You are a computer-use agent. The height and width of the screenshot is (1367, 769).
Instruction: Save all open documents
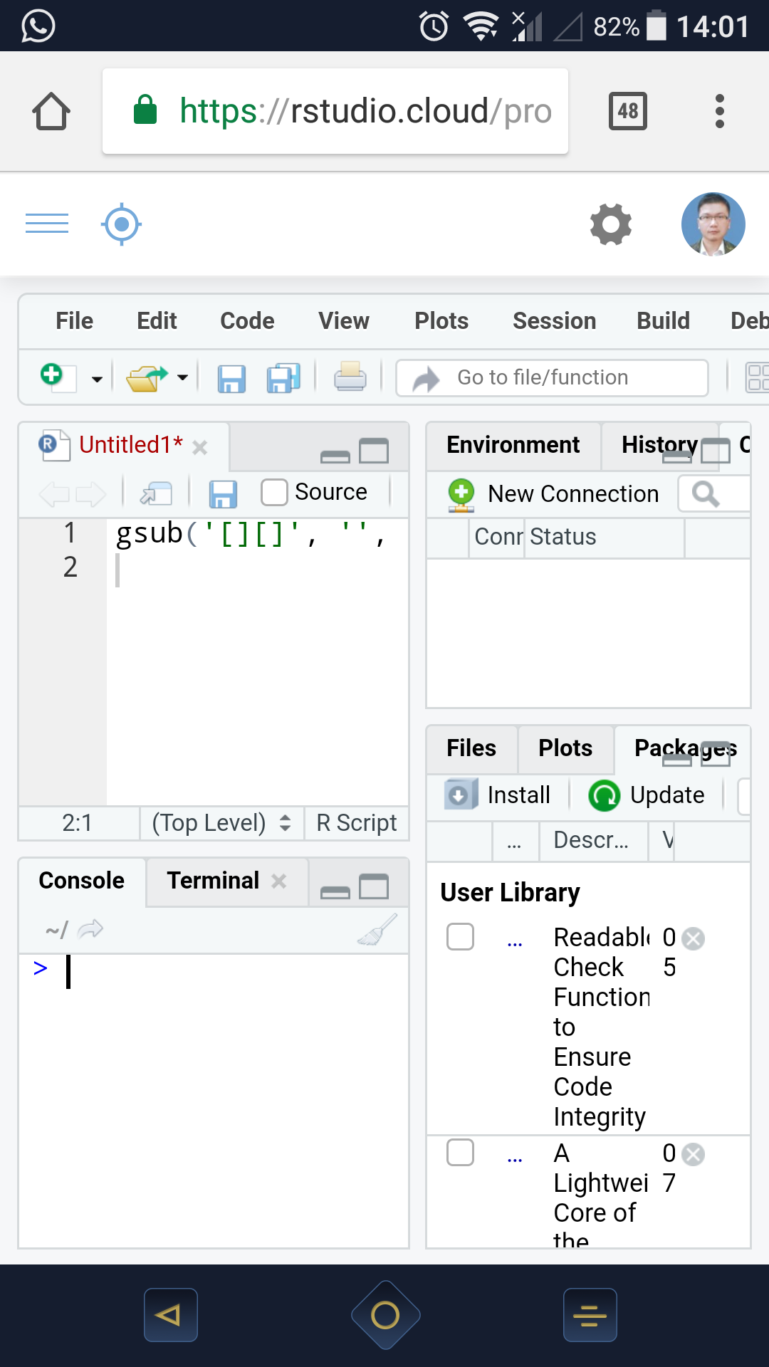283,378
